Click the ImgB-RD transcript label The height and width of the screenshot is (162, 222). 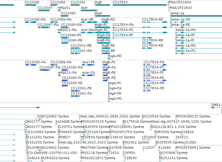tap(108, 19)
